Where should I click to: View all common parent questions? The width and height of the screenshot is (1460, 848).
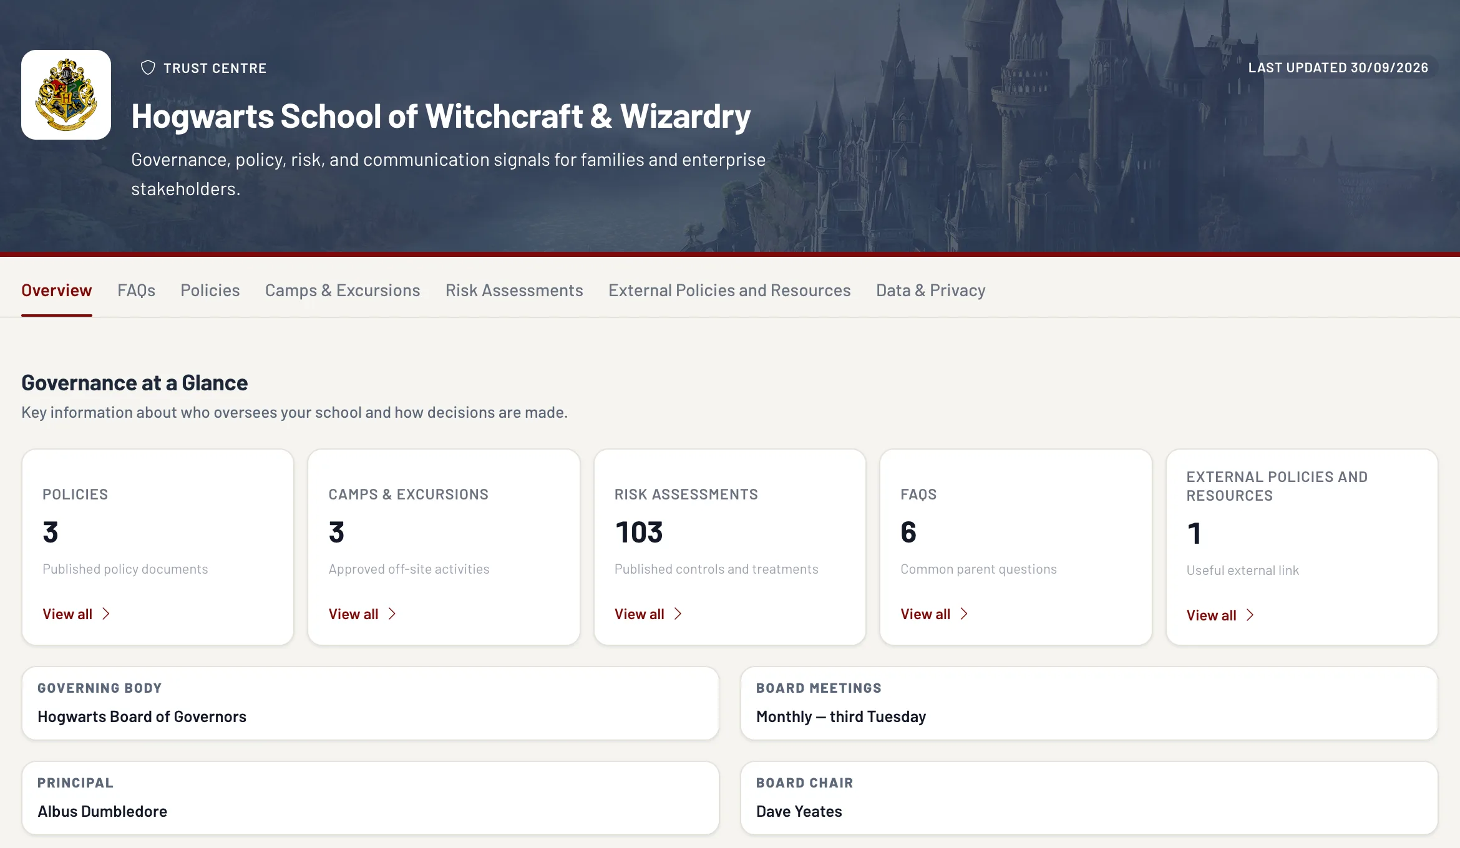point(934,614)
